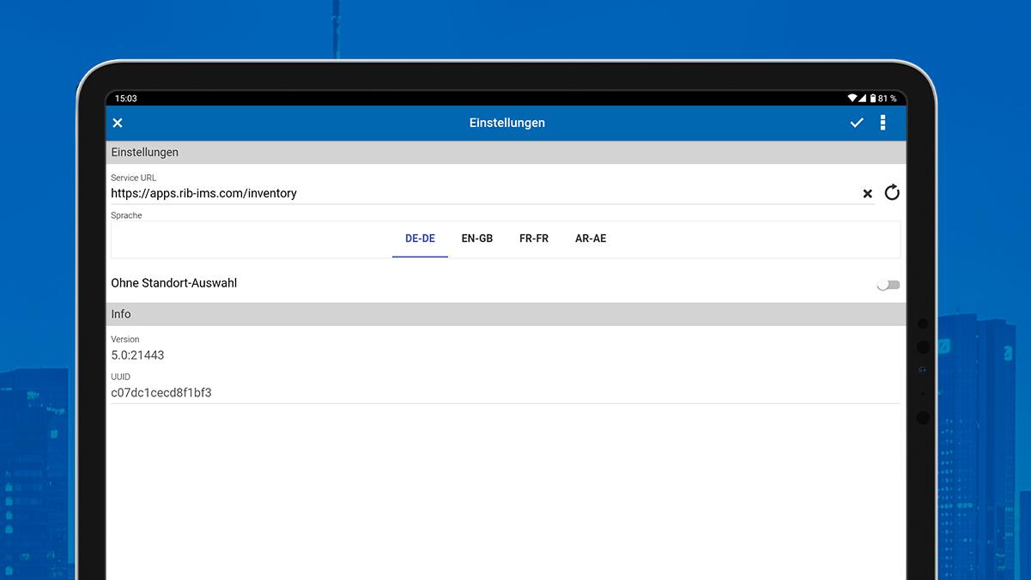Select the DE-DE language tab
This screenshot has width=1031, height=580.
click(420, 239)
